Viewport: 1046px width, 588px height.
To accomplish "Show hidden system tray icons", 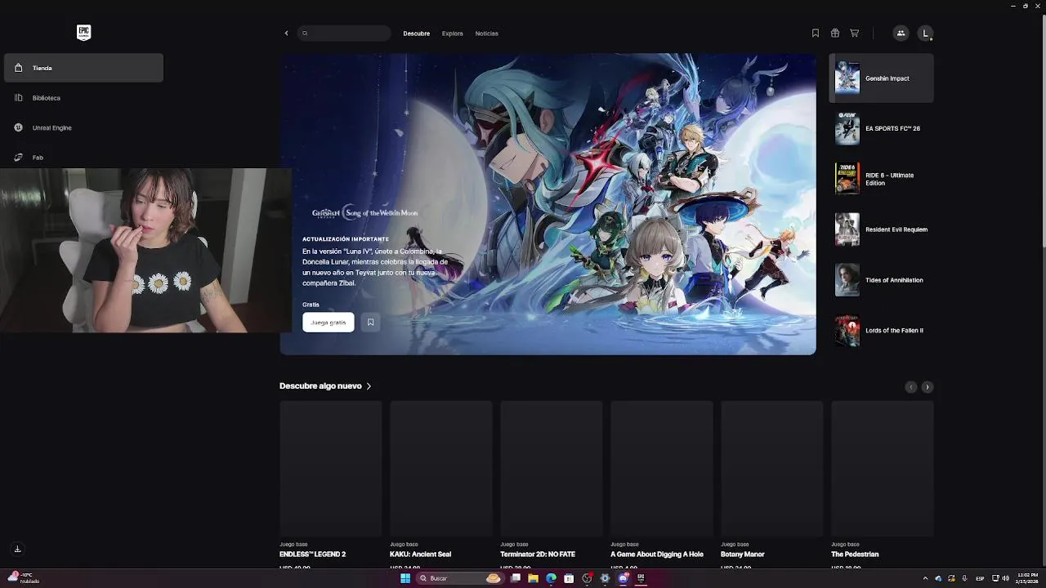I will tap(925, 578).
